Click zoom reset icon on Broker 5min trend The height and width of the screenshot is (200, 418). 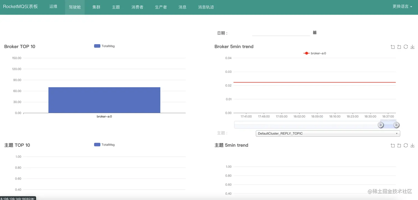coord(399,47)
